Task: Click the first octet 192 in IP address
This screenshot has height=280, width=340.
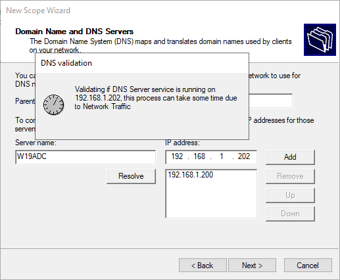Action: tap(177, 156)
